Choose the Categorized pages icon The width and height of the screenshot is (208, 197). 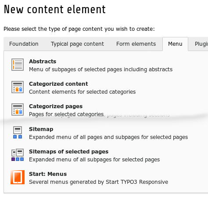click(18, 109)
